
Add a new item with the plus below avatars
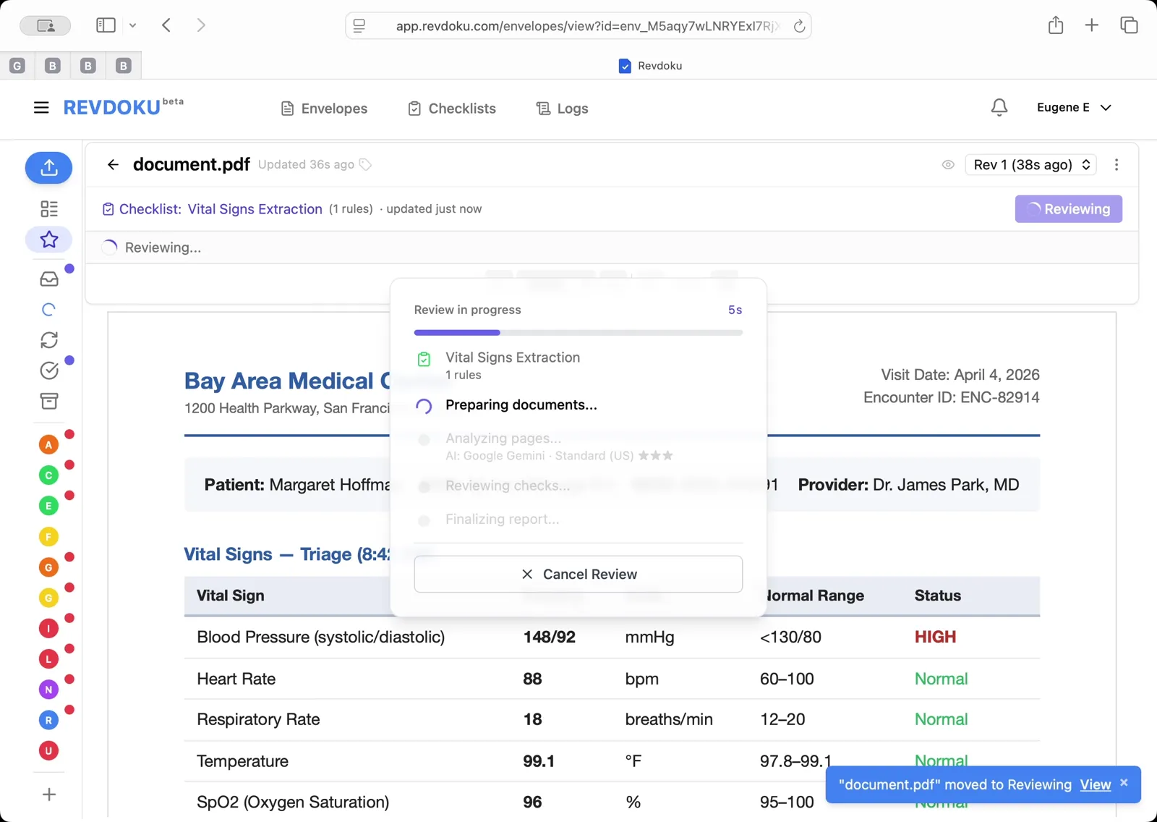click(48, 794)
